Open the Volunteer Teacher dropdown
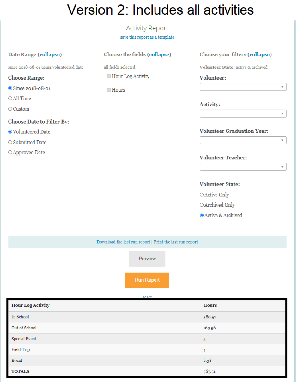The image size is (298, 383). (x=243, y=167)
